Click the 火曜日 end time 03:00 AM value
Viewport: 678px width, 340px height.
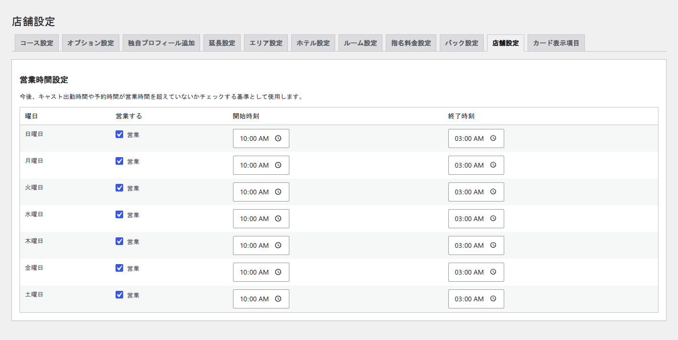[469, 192]
